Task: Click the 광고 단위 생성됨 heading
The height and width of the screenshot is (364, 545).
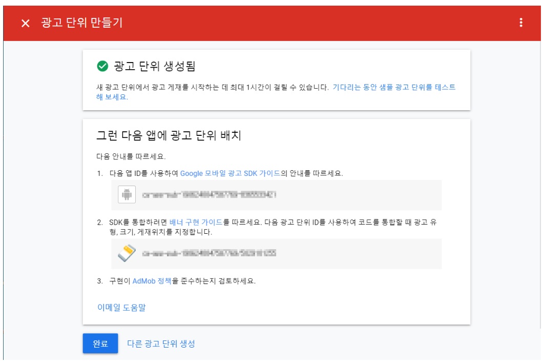Action: 155,66
